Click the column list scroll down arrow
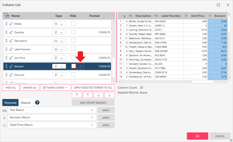Screen dimensions: 233x142 point(114,81)
